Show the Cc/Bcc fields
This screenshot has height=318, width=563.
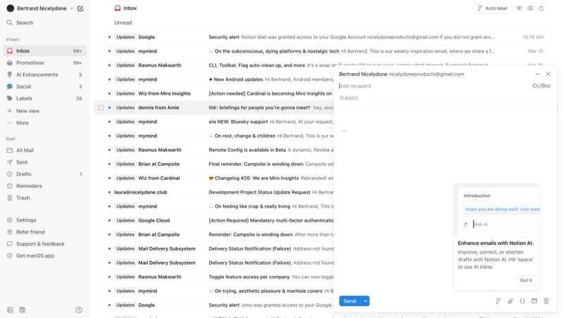pyautogui.click(x=541, y=86)
